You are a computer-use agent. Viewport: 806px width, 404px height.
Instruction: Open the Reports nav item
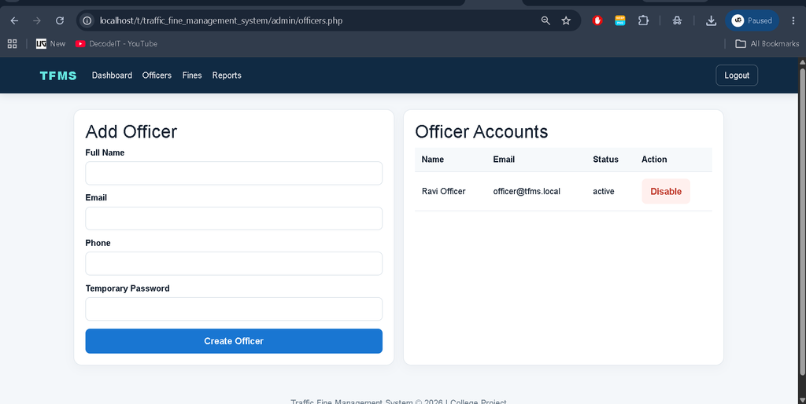click(227, 75)
